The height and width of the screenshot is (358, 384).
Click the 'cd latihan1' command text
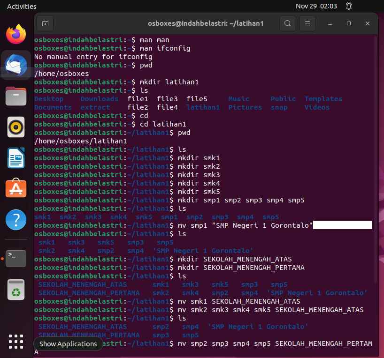(163, 124)
